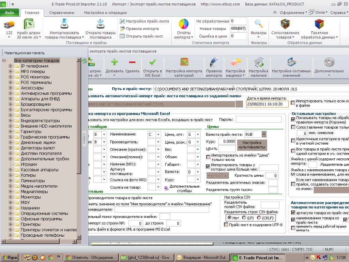The height and width of the screenshot is (262, 349).
Task: Click the browse '...' folder button
Action: pos(239,104)
